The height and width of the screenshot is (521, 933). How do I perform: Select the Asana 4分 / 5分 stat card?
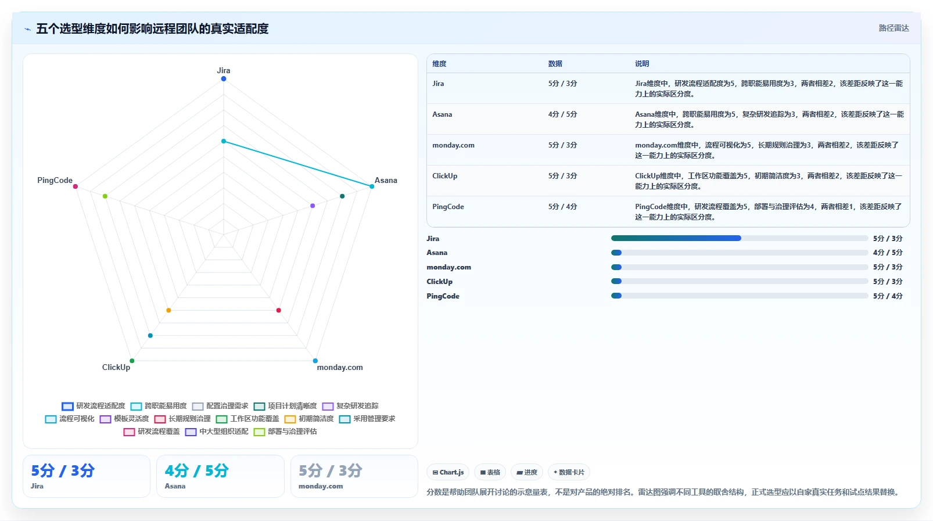[x=220, y=476]
